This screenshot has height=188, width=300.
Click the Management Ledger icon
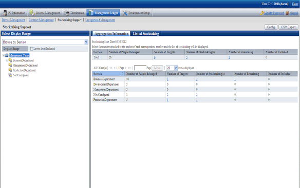click(x=91, y=13)
